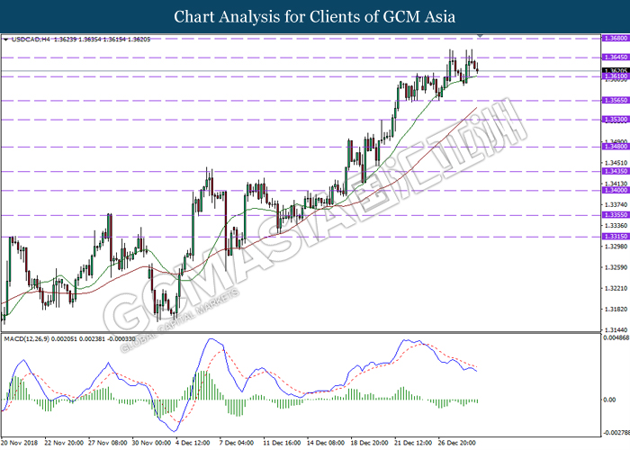Click the 14 Dec 08:00 time label
The image size is (630, 450).
tap(326, 443)
